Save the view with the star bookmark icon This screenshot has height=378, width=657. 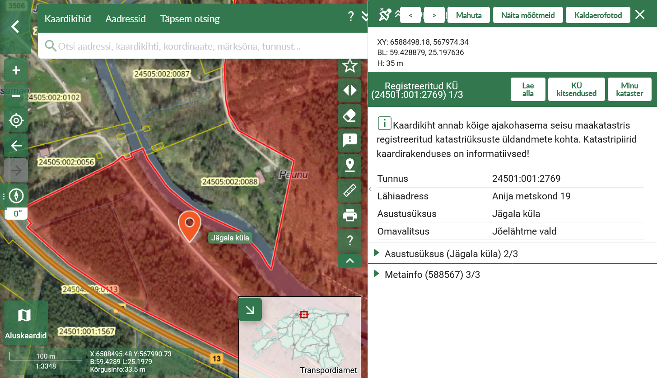[x=349, y=66]
